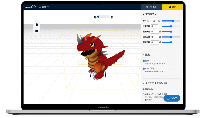This screenshot has width=204, height=118.
Task: Click the new file icon in left toolbar
Action: click(37, 25)
